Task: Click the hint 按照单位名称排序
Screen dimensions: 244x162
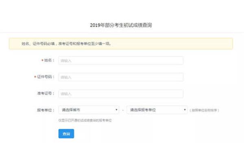Action: [204, 110]
